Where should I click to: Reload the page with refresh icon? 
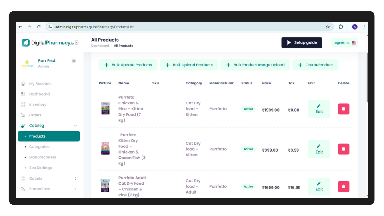(x=39, y=27)
